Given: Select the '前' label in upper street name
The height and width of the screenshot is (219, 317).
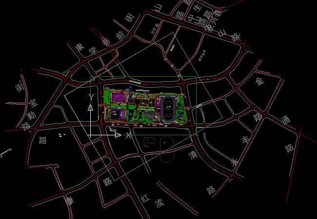Looking at the screenshot, I should 119,35.
